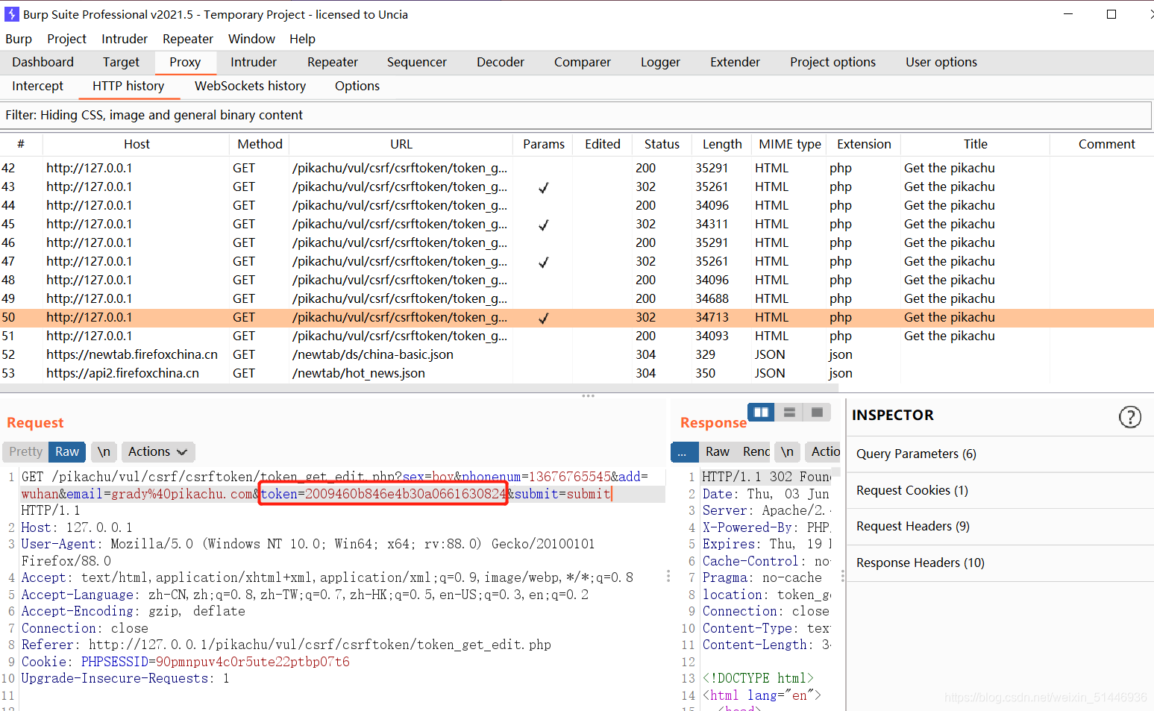Screen dimensions: 1154x711
Task: Click length 34688 in row 49
Action: tap(712, 298)
